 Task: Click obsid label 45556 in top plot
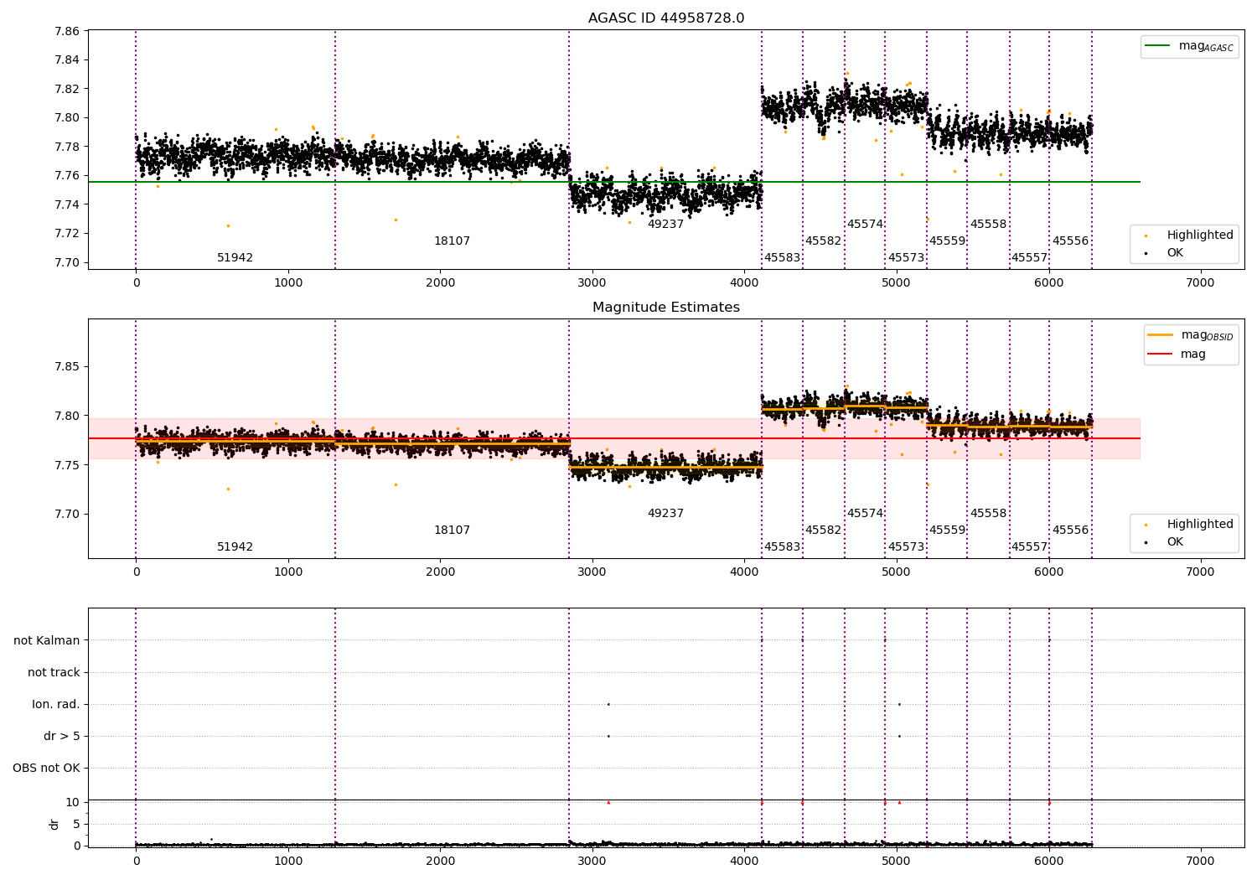point(1070,241)
